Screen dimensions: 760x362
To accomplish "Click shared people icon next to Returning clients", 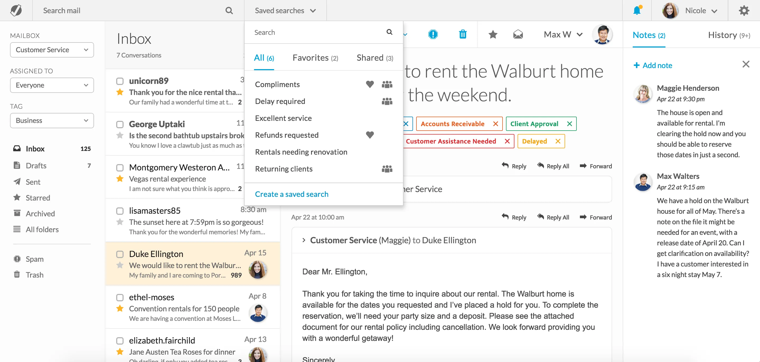I will [387, 169].
